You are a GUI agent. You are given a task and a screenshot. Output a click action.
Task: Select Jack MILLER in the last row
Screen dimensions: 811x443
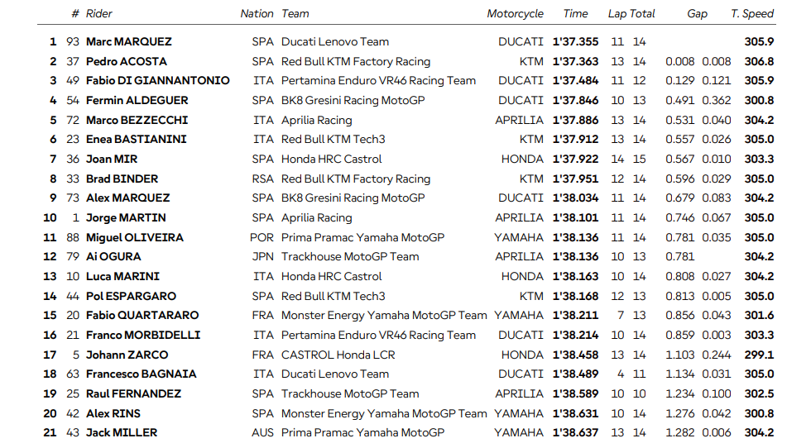[121, 433]
